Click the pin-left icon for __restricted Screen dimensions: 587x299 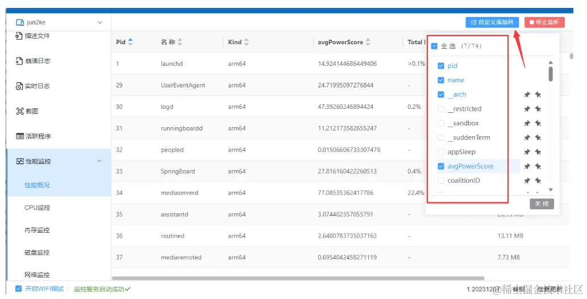[x=527, y=109]
